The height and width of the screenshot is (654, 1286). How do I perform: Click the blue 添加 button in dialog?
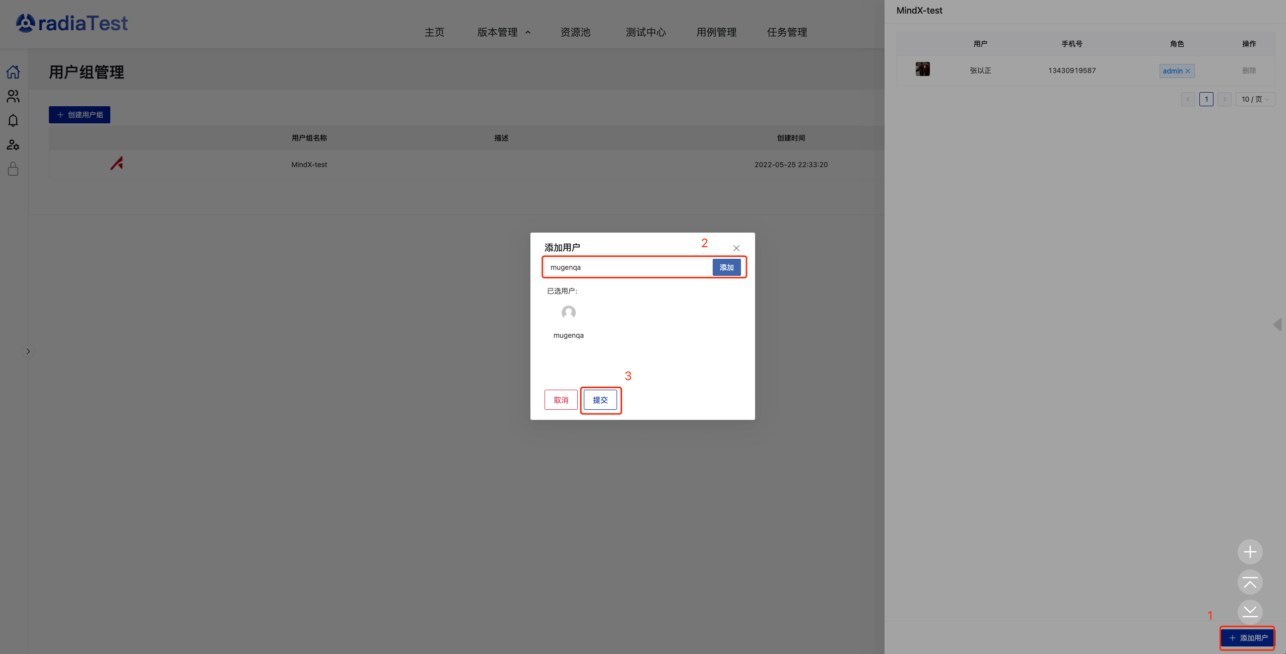click(x=726, y=267)
